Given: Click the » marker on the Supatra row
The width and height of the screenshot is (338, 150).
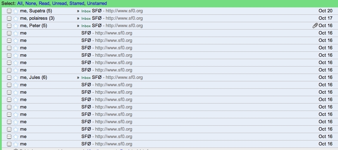Looking at the screenshot, I should [78, 11].
